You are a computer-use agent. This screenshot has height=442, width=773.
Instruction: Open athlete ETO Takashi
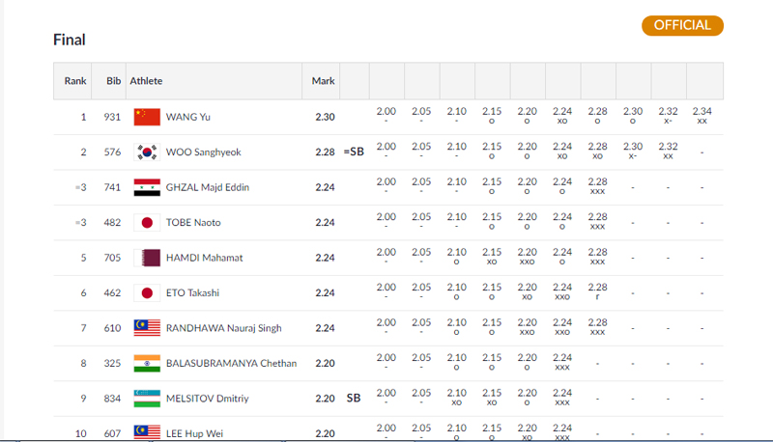[192, 292]
